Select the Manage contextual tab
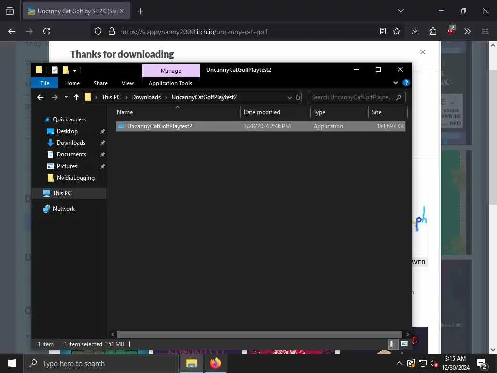This screenshot has width=497, height=373. click(171, 71)
